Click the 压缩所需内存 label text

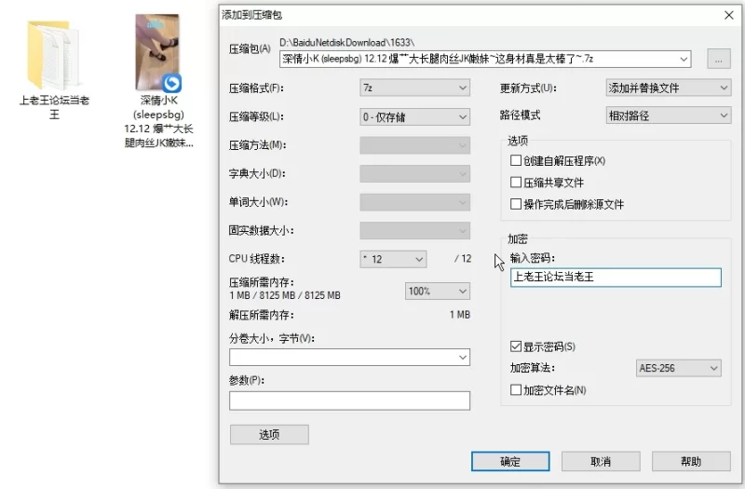[x=262, y=282]
